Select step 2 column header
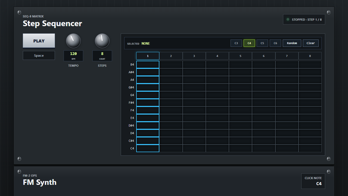 click(x=171, y=56)
